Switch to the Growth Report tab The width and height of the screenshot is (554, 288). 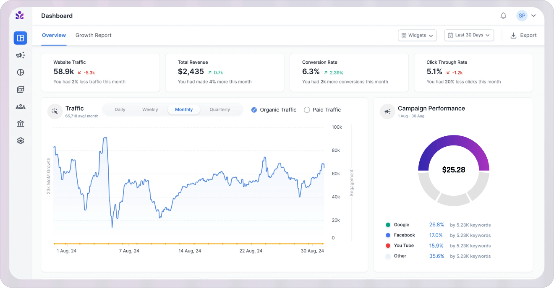(93, 35)
